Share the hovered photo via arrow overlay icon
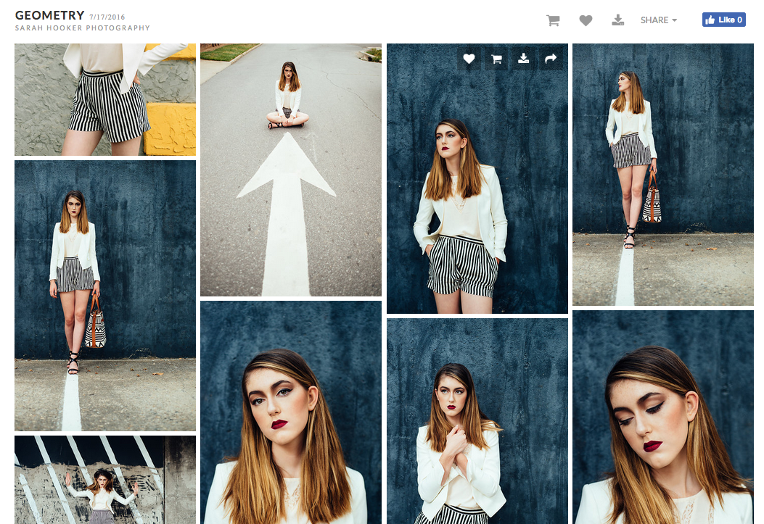 551,59
